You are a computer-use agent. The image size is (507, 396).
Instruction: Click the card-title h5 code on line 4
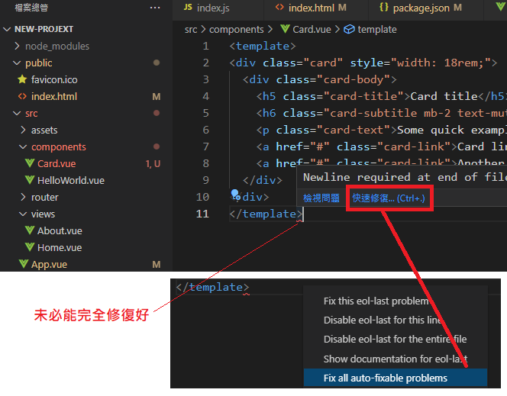point(380,96)
